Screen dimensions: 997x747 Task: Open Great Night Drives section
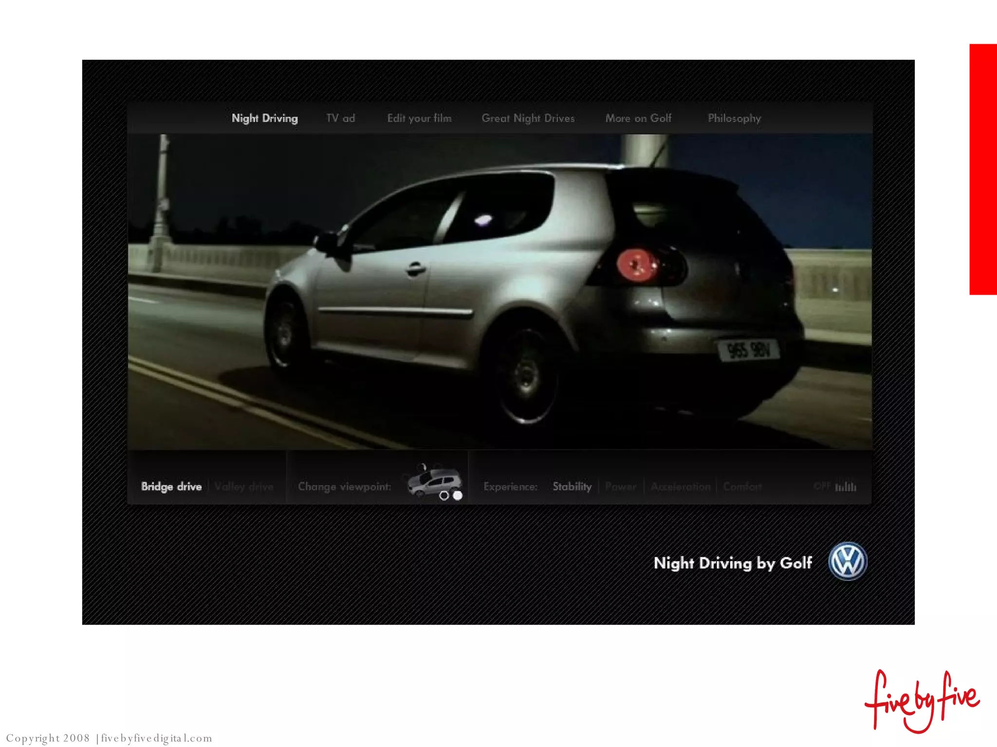[x=528, y=118]
